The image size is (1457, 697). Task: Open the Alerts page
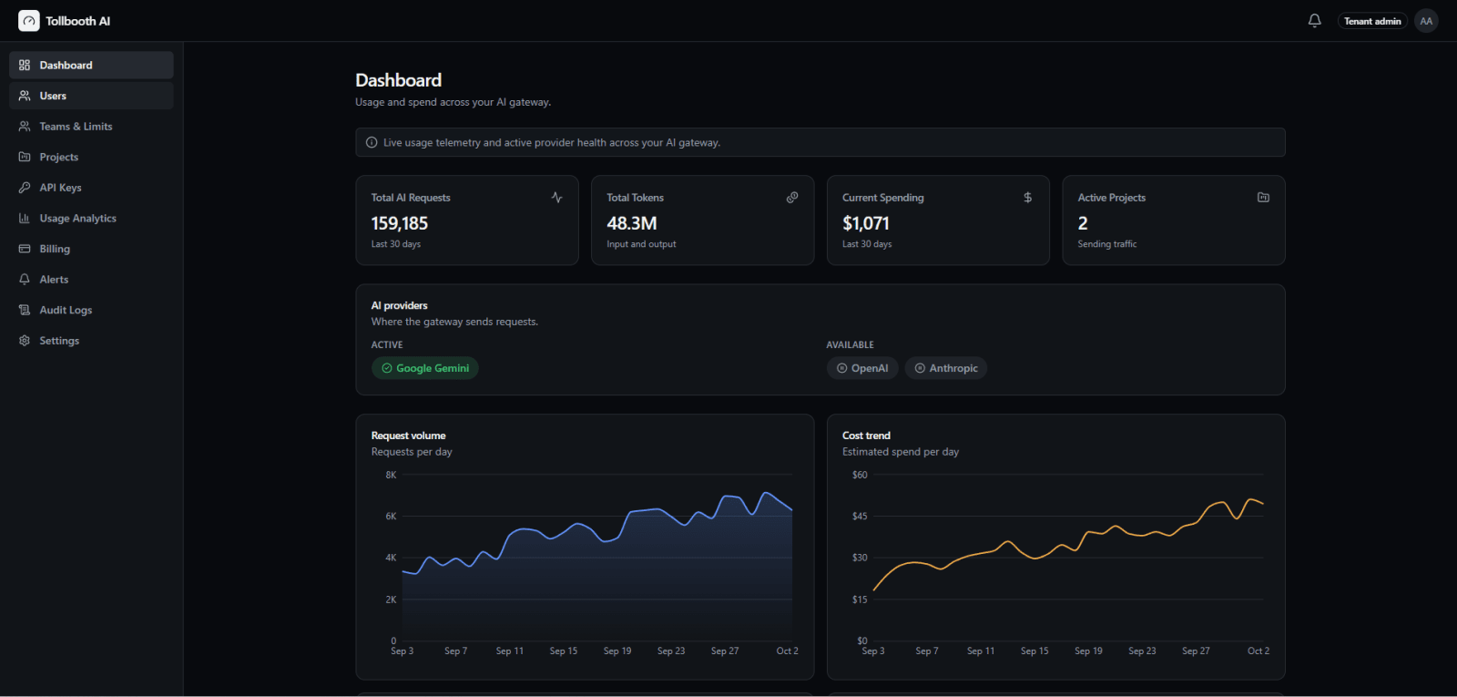(91, 280)
